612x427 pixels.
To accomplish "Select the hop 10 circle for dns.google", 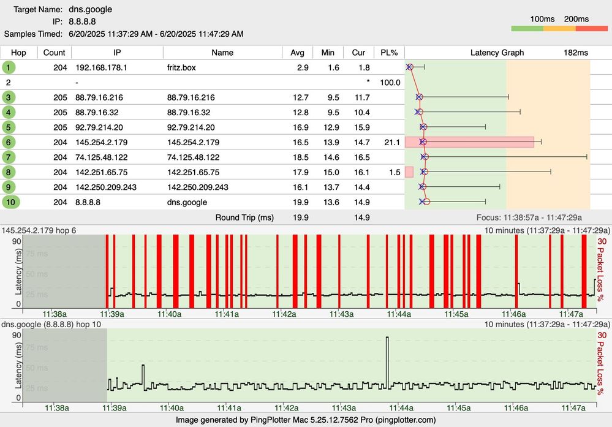I will (10, 202).
